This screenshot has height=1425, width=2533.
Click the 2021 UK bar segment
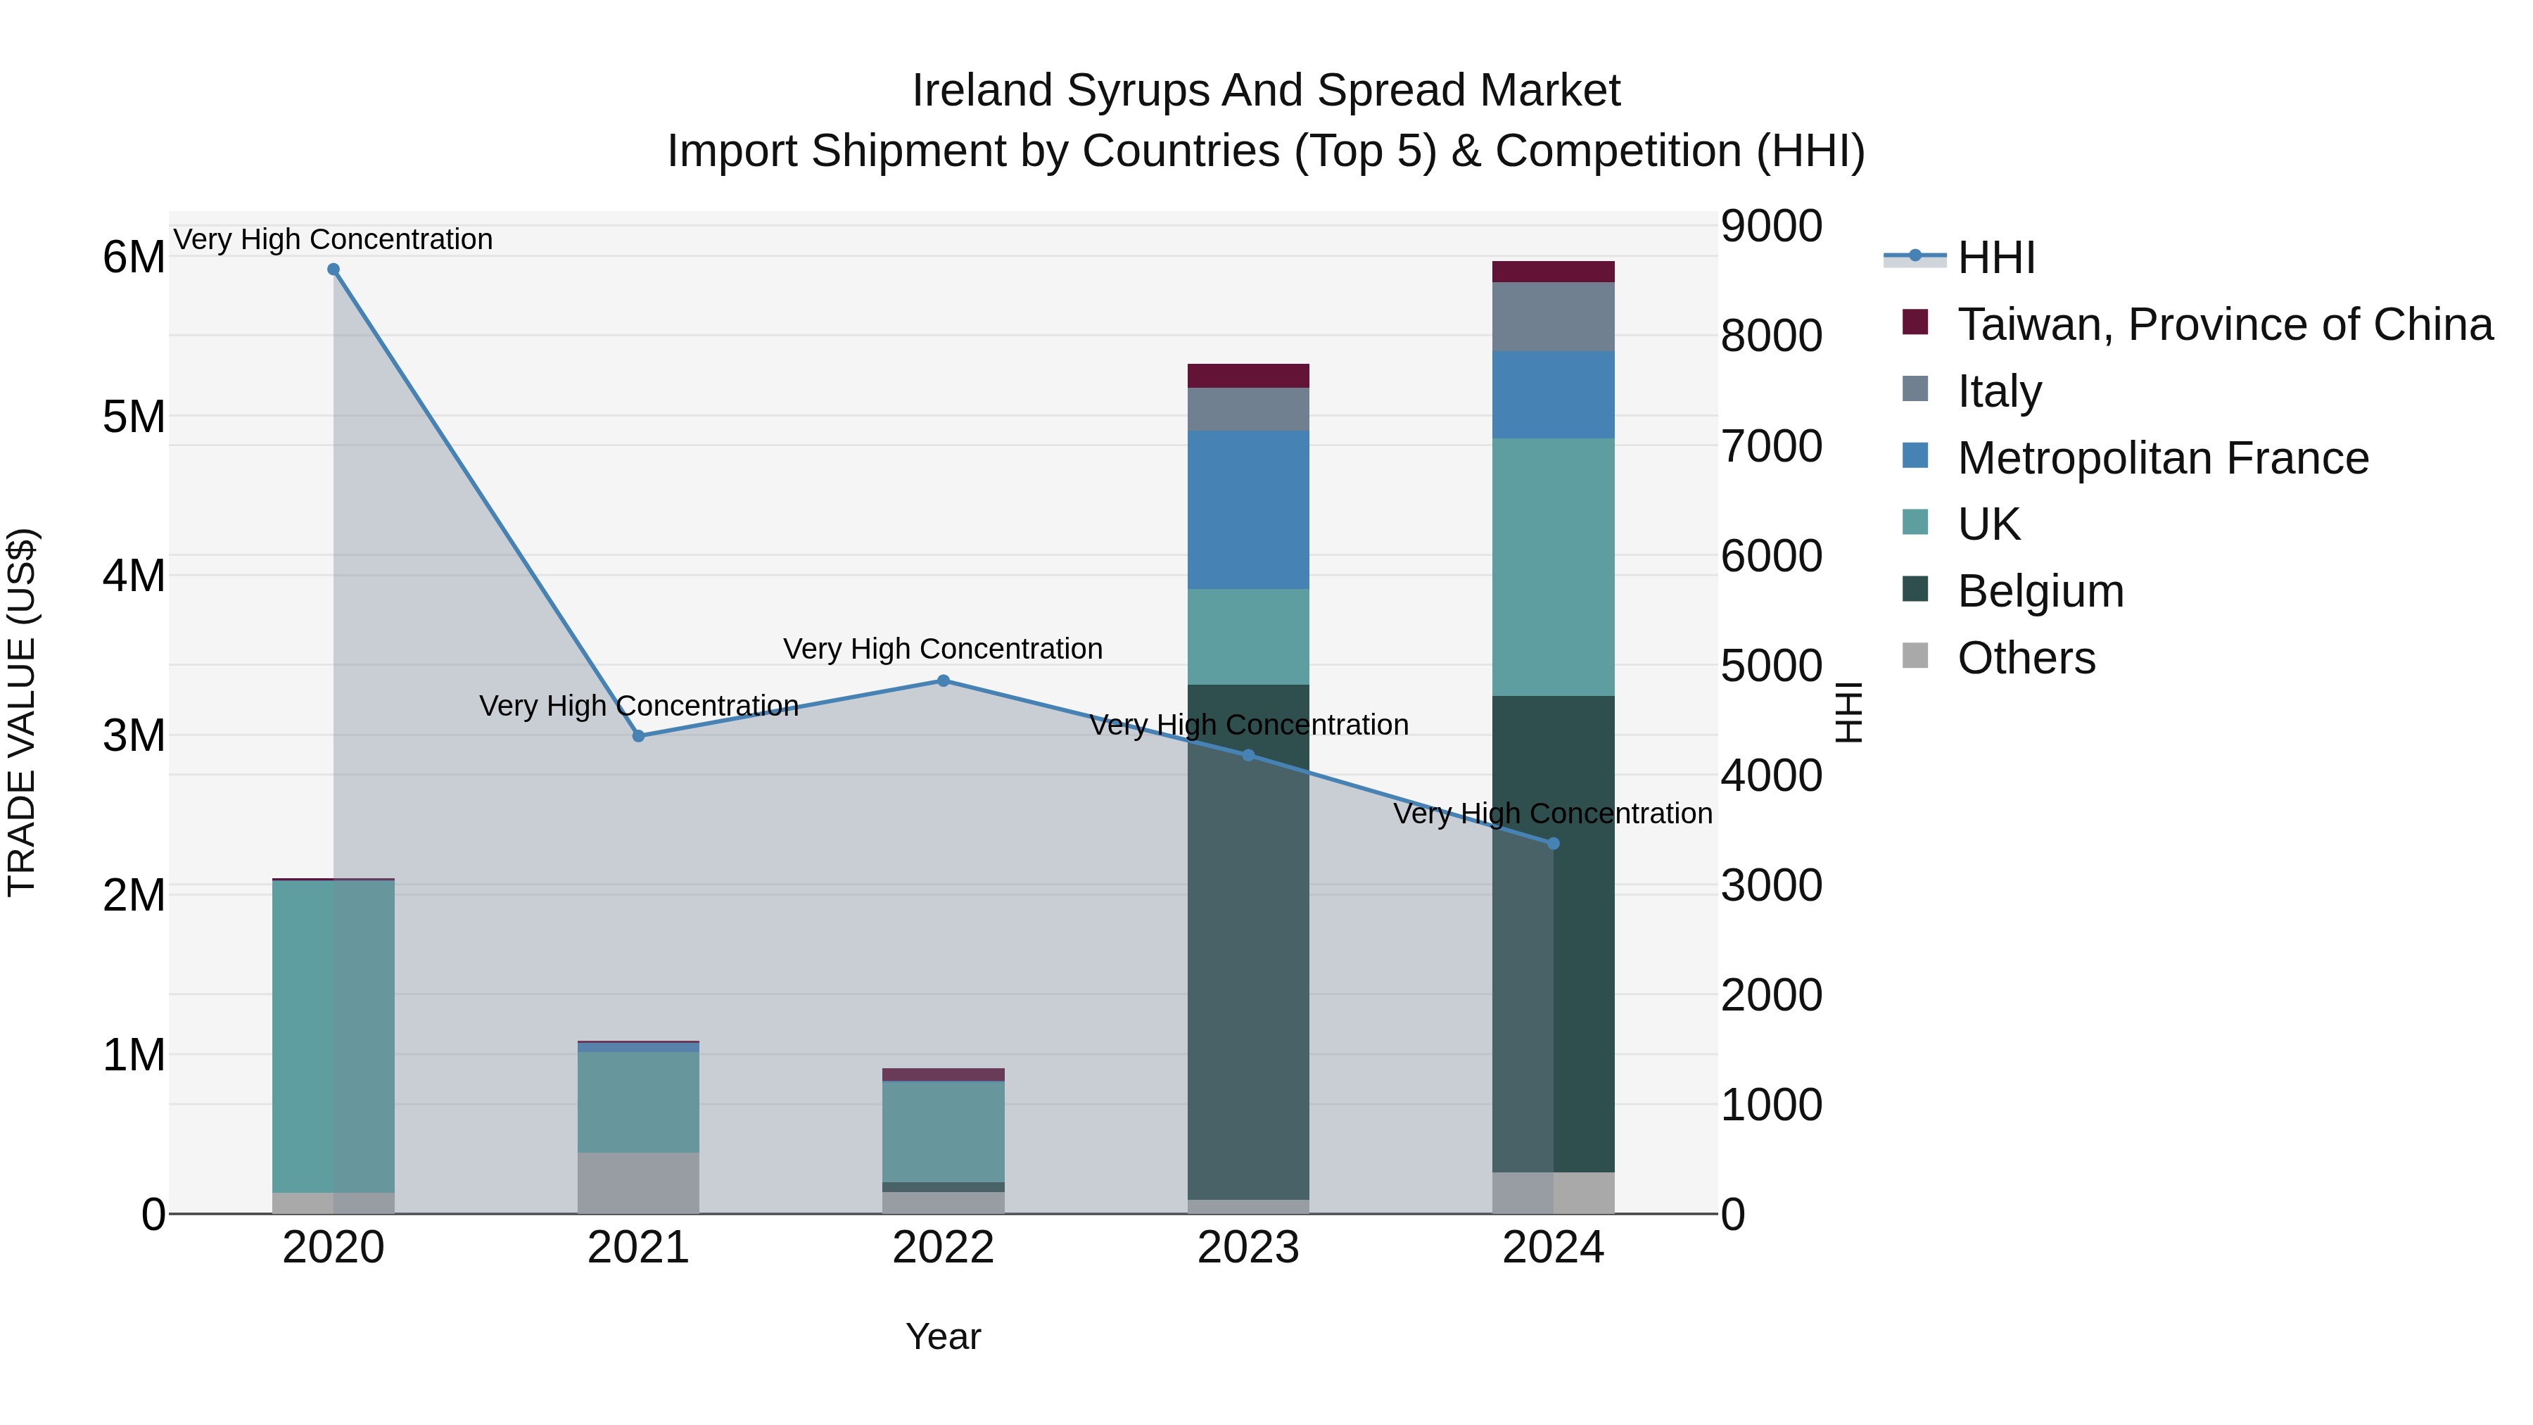pos(638,1103)
